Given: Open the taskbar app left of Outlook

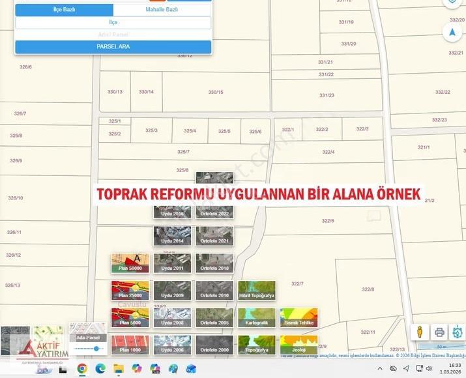Looking at the screenshot, I should (x=173, y=369).
